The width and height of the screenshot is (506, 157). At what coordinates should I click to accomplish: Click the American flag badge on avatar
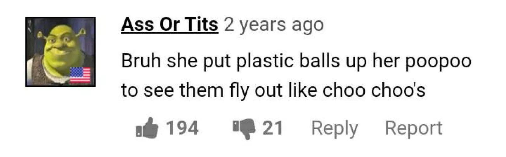tap(80, 75)
